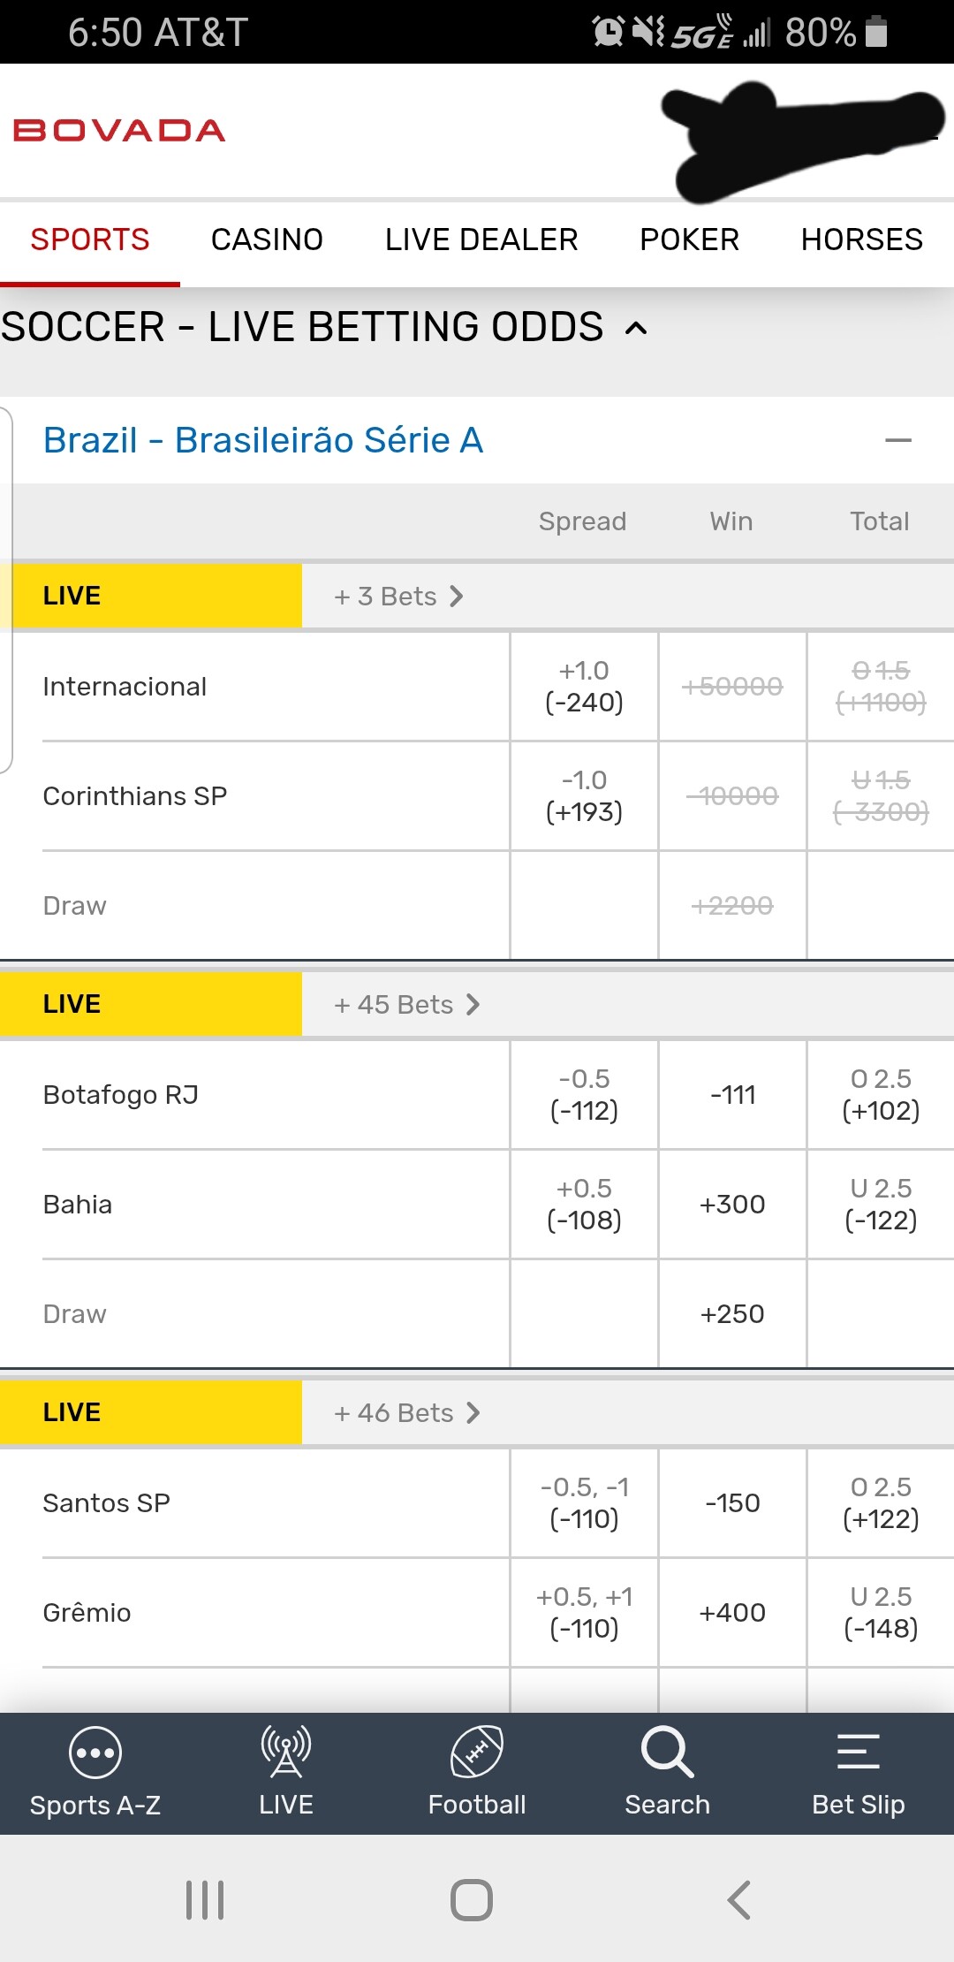
Task: Select Bahia win odds +300
Action: point(732,1205)
